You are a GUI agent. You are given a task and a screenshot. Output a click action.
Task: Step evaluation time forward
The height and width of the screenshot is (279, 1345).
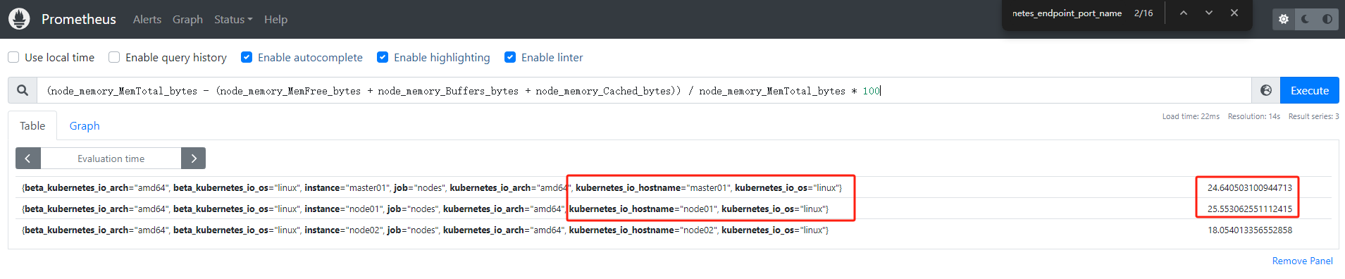(193, 159)
